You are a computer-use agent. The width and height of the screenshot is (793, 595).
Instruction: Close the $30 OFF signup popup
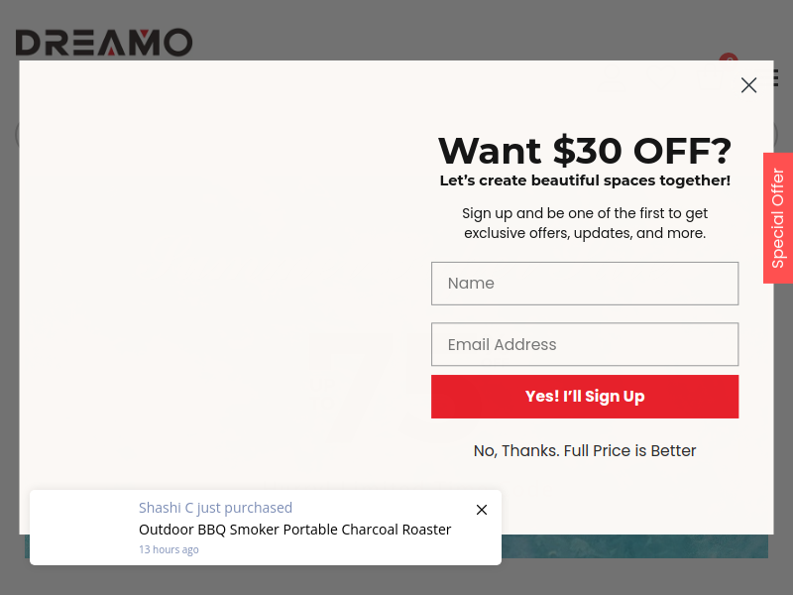(748, 85)
